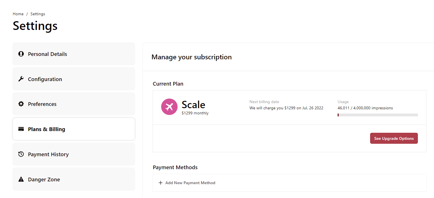Screen dimensions: 434x198
Task: Navigate to Danger Zone
Action: 74,179
